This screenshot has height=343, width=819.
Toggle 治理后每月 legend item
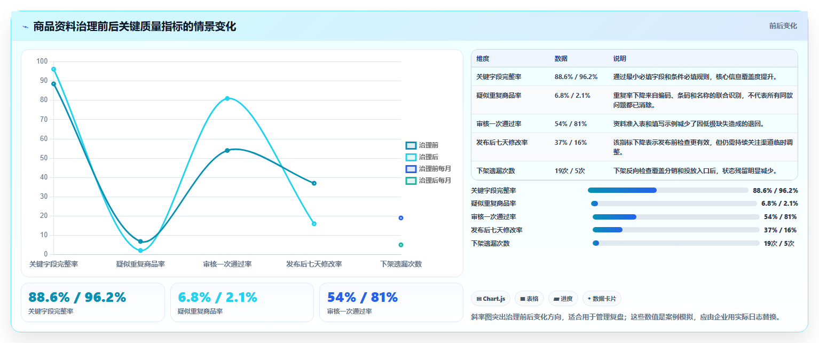point(428,181)
